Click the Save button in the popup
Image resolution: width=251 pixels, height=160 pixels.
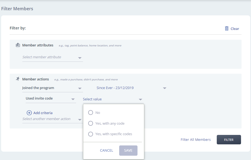128,151
